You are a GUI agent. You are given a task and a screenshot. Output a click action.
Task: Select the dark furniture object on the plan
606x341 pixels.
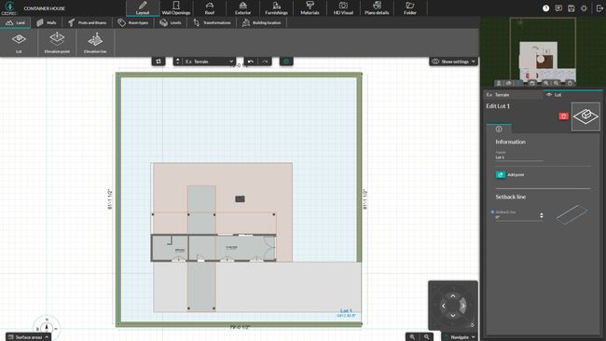240,198
